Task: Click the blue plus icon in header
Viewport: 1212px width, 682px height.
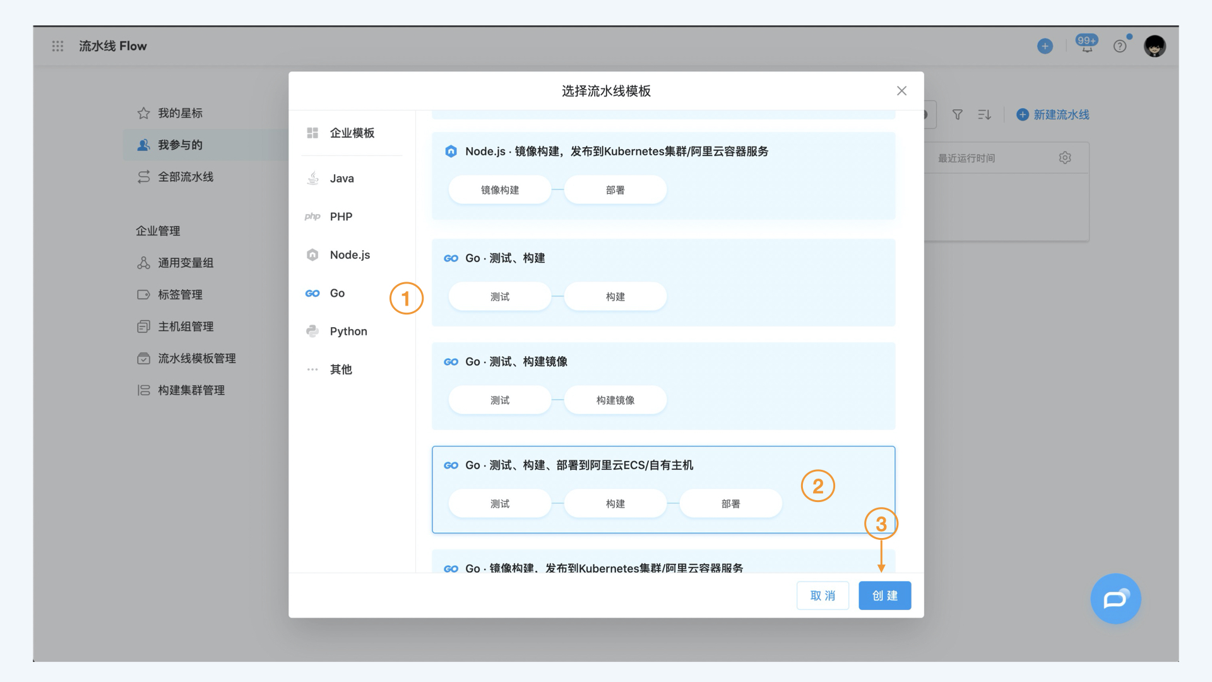Action: coord(1045,46)
